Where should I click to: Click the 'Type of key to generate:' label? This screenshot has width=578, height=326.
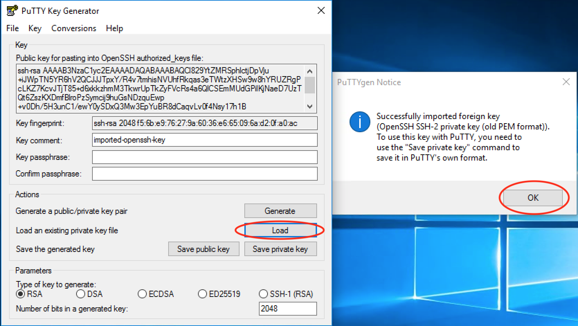pyautogui.click(x=56, y=284)
